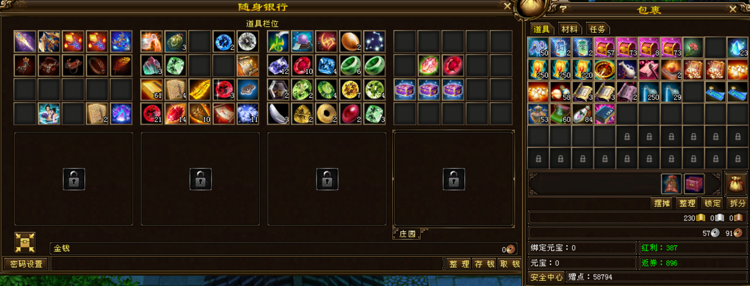Select the constellation star-map item in bank

(374, 42)
